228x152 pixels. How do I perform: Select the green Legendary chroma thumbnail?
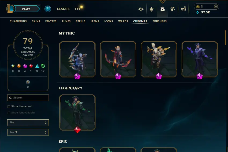[x=77, y=113]
